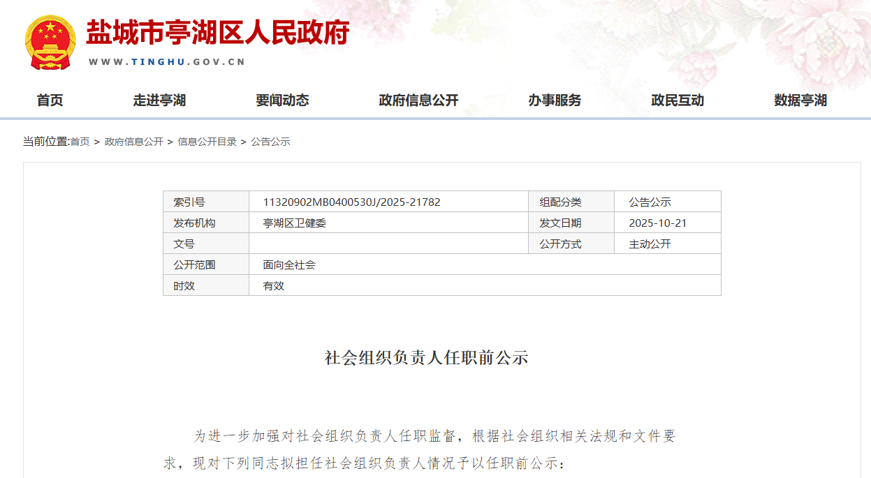The image size is (871, 478).
Task: Select 数据亭湖 in the top navigation
Action: (800, 100)
